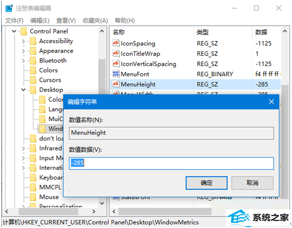
Task: Select the Cursors tree item label
Action: 50,80
